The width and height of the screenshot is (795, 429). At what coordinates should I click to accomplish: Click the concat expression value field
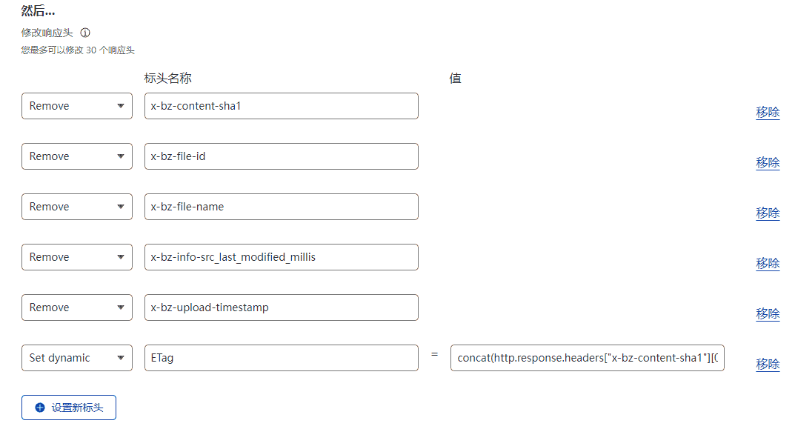pos(587,358)
